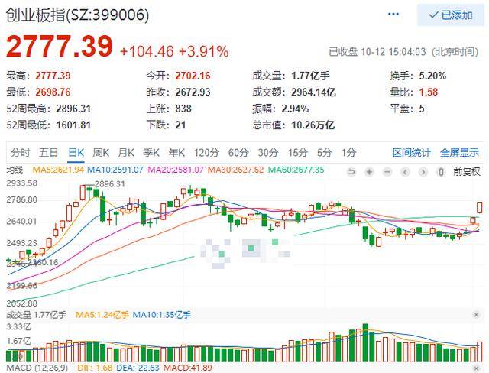Pick the 15分 interval

point(297,152)
